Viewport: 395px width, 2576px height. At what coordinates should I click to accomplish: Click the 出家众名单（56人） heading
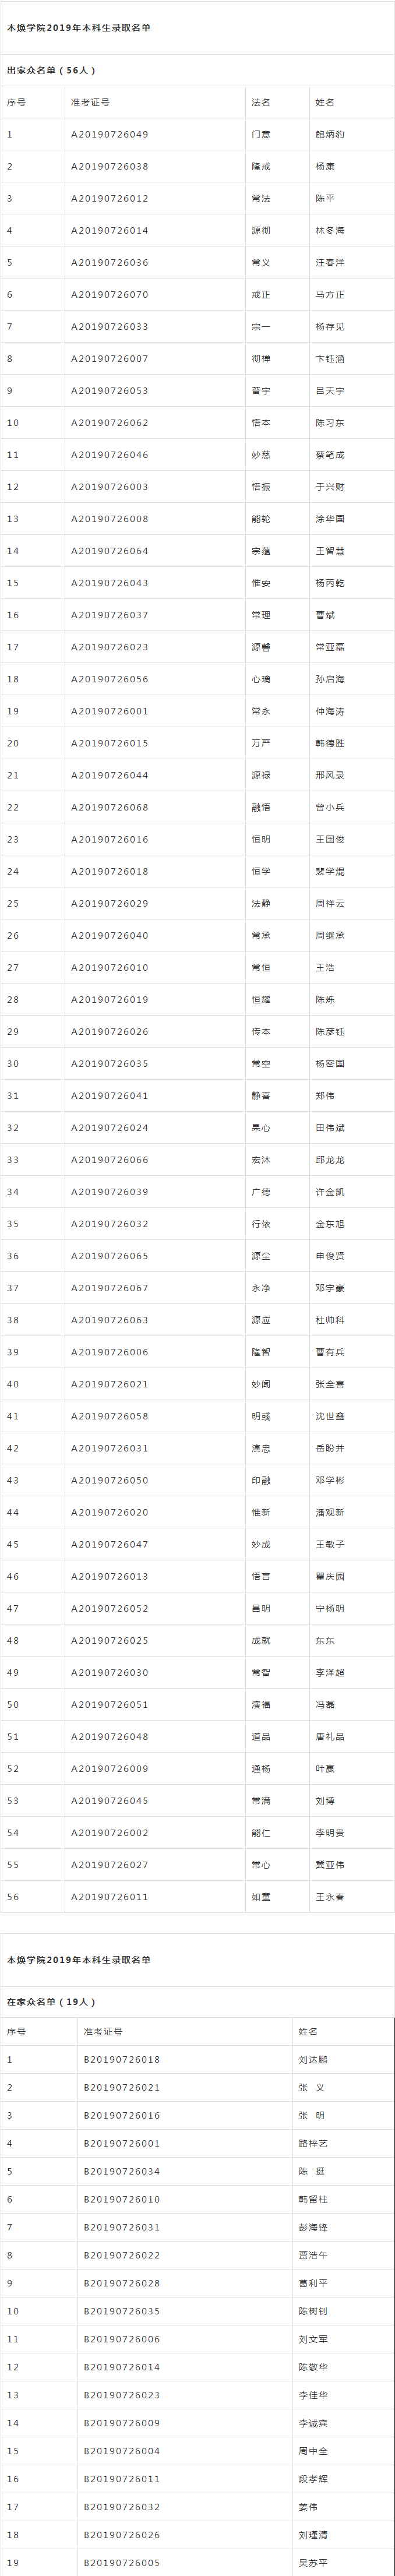52,70
